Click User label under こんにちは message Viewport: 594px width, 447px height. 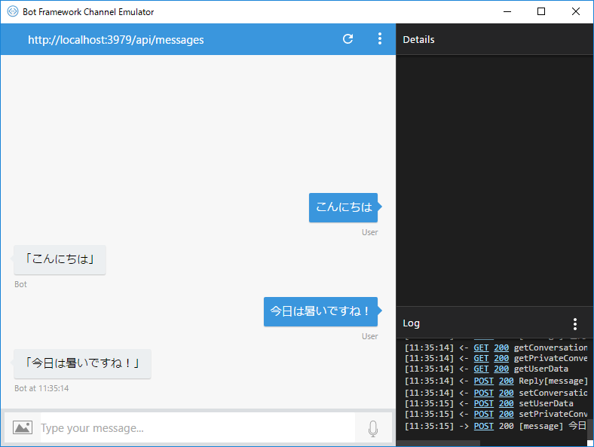point(369,233)
